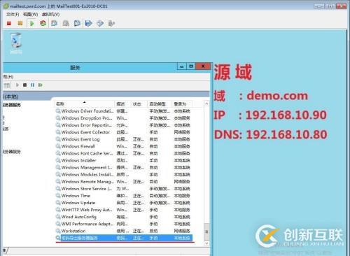Click the blue save-with-arrow VM toolbar icon
The image size is (350, 256).
pyautogui.click(x=89, y=23)
